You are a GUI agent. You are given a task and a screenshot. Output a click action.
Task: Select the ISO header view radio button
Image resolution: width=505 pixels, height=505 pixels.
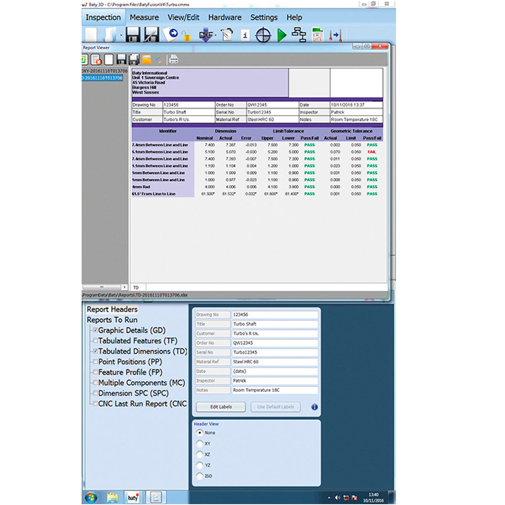(x=200, y=476)
